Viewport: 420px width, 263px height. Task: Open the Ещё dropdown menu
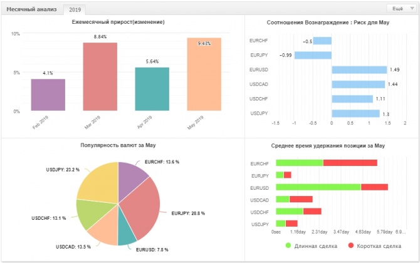(401, 9)
